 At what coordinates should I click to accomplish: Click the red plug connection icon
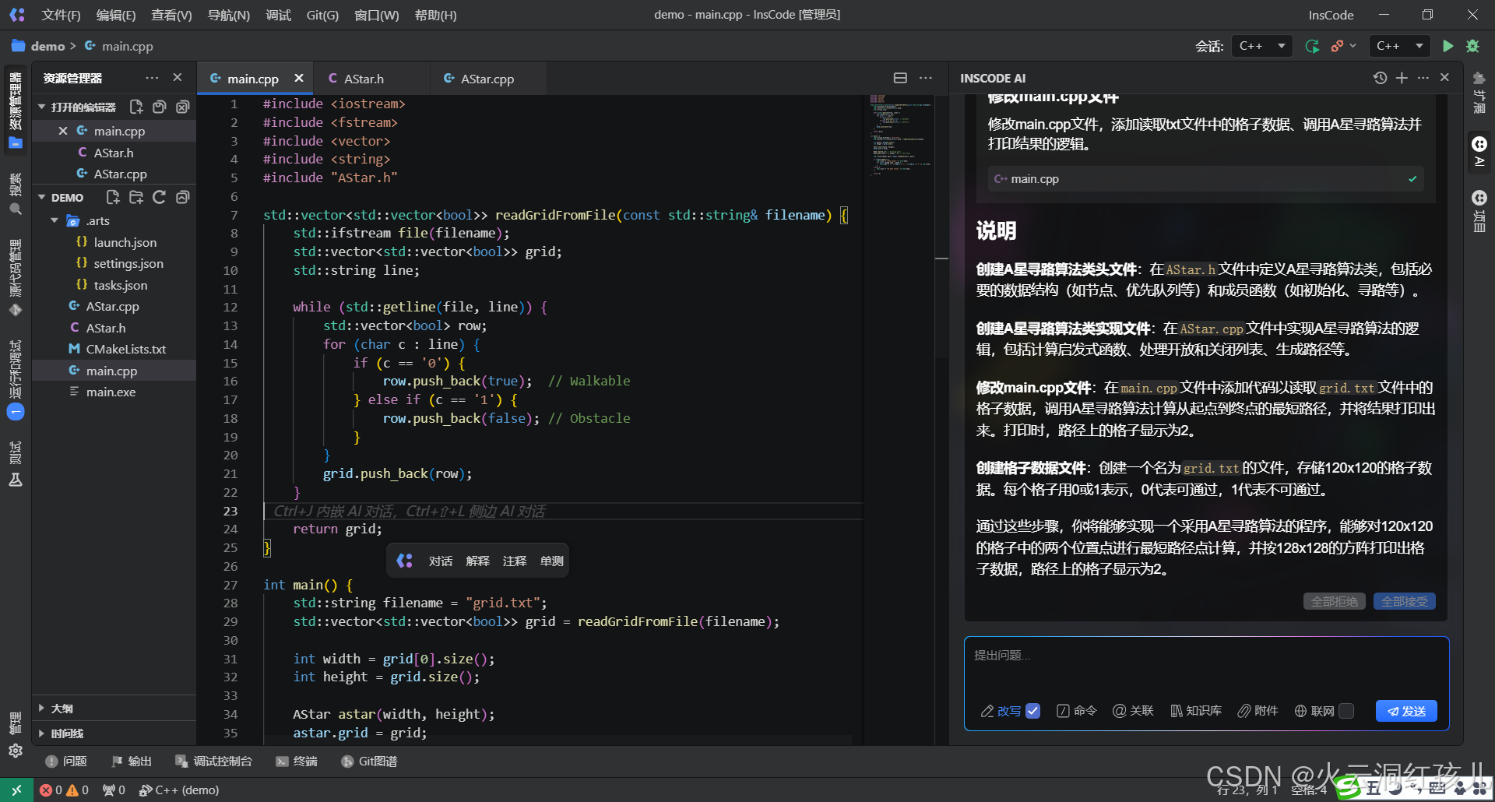point(1338,46)
